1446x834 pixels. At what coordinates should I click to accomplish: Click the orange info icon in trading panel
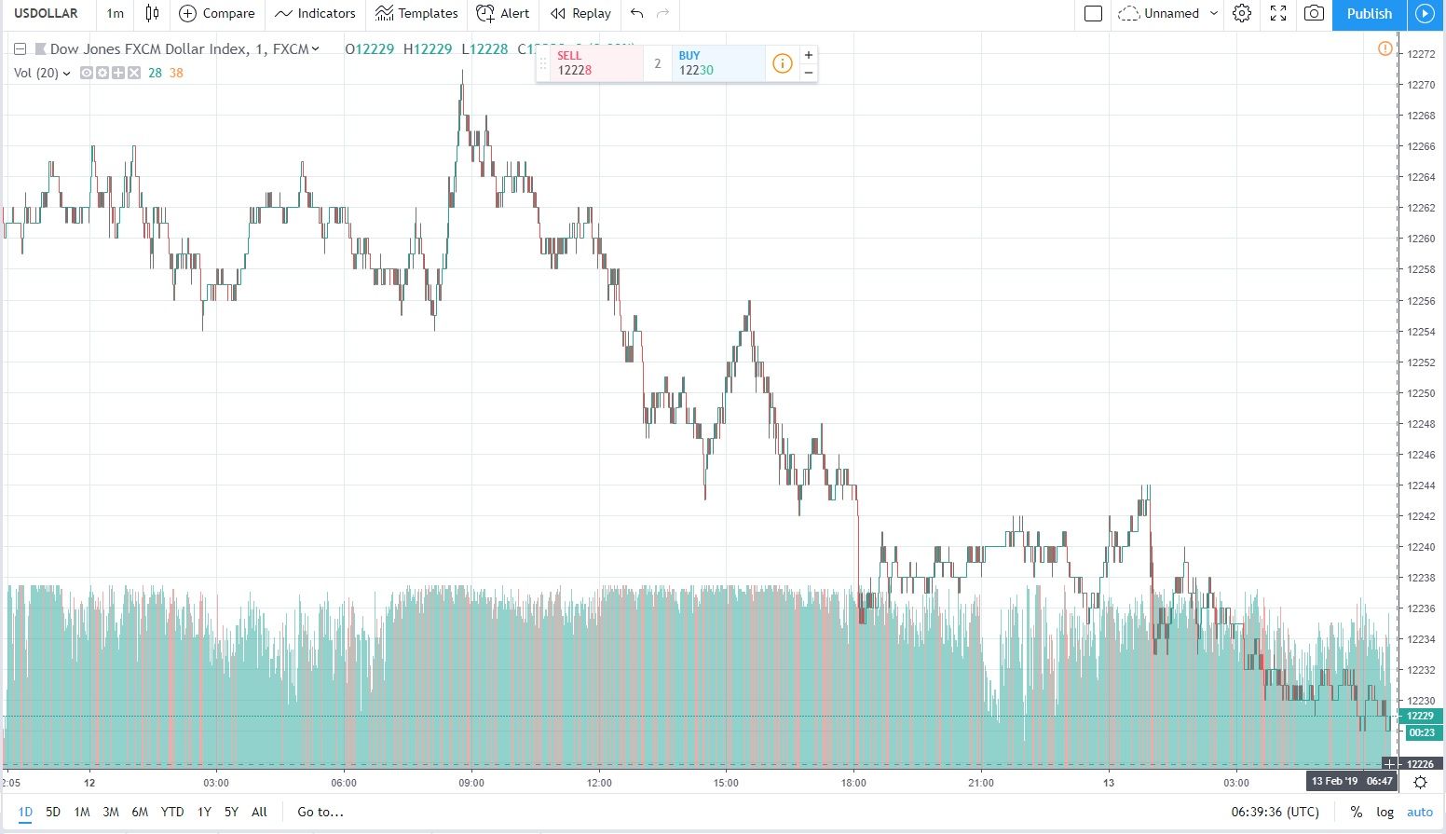pos(783,63)
